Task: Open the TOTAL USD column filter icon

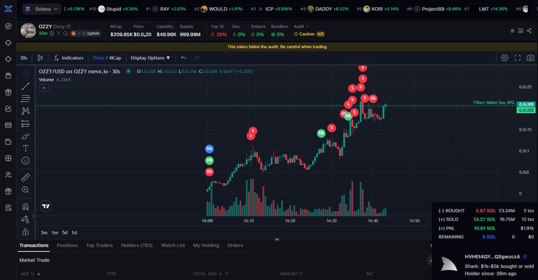Action: point(226,274)
